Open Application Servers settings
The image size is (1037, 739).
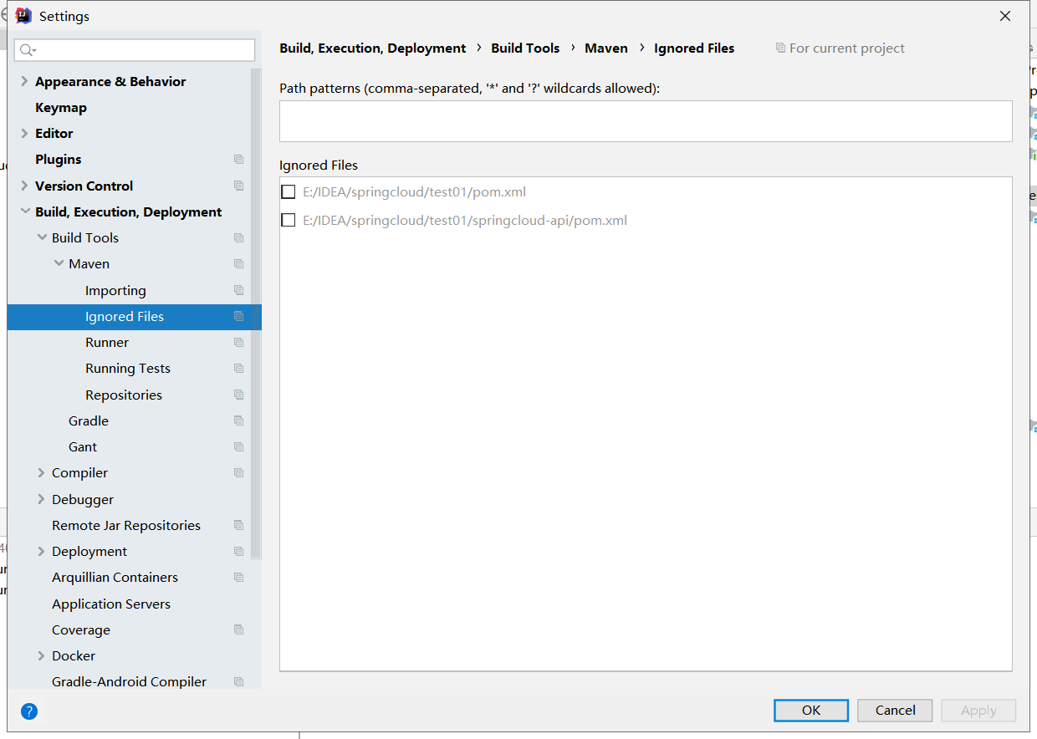coord(111,604)
